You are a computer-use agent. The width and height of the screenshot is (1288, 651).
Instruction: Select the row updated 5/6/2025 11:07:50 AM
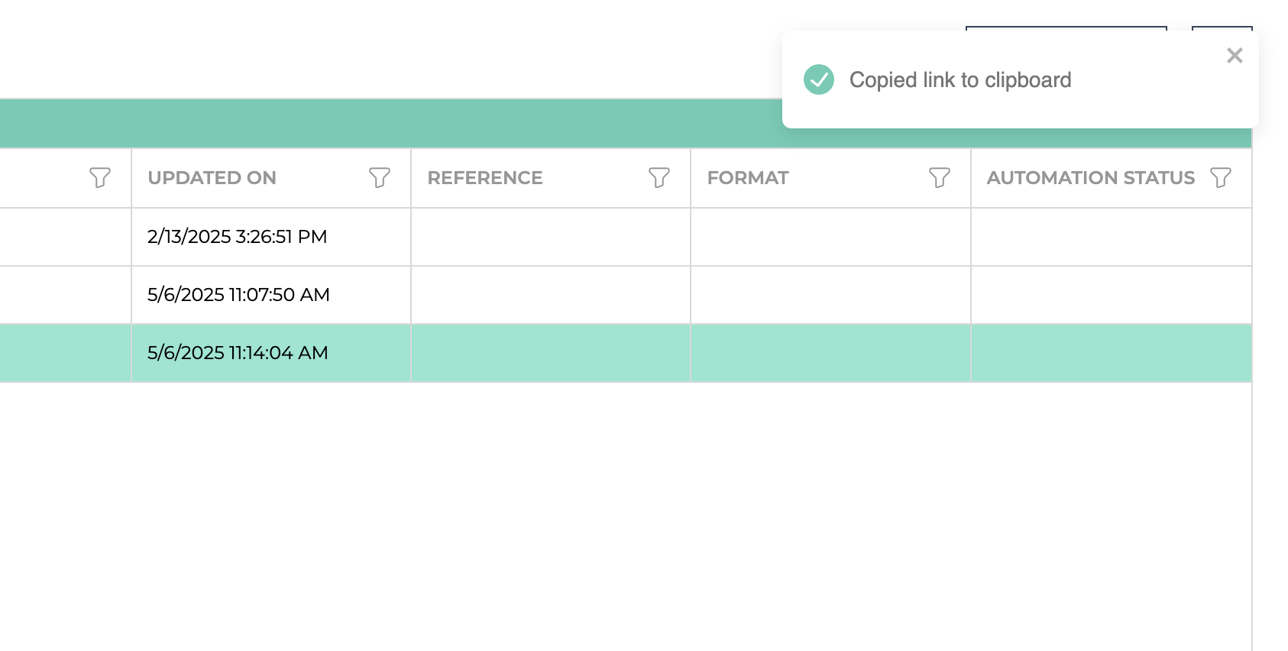(x=626, y=295)
